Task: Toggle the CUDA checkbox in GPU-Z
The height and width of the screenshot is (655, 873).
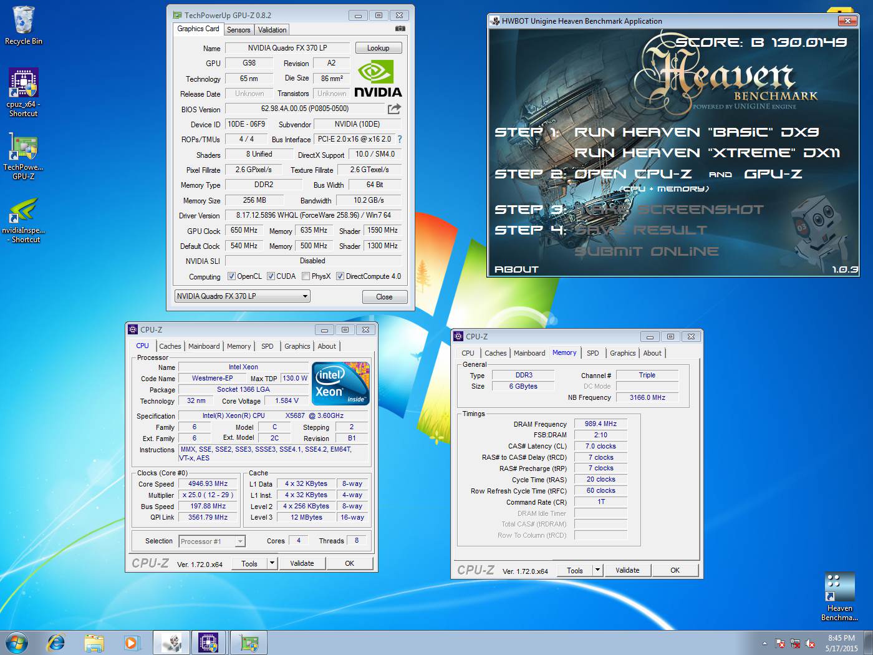Action: pos(271,276)
